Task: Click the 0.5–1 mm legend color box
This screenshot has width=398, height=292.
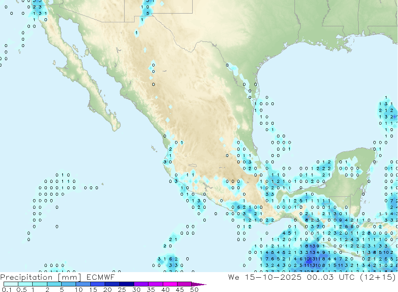Action: pos(25,284)
